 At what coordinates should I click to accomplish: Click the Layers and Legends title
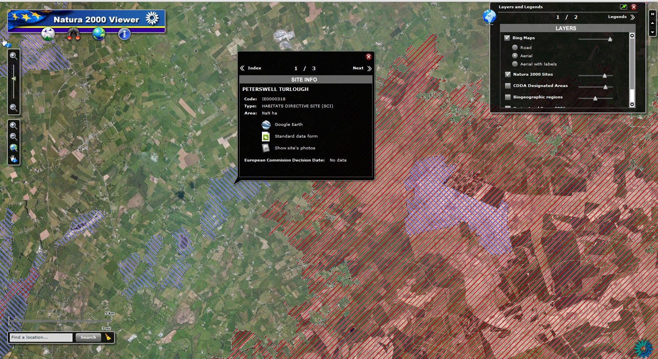coord(521,7)
